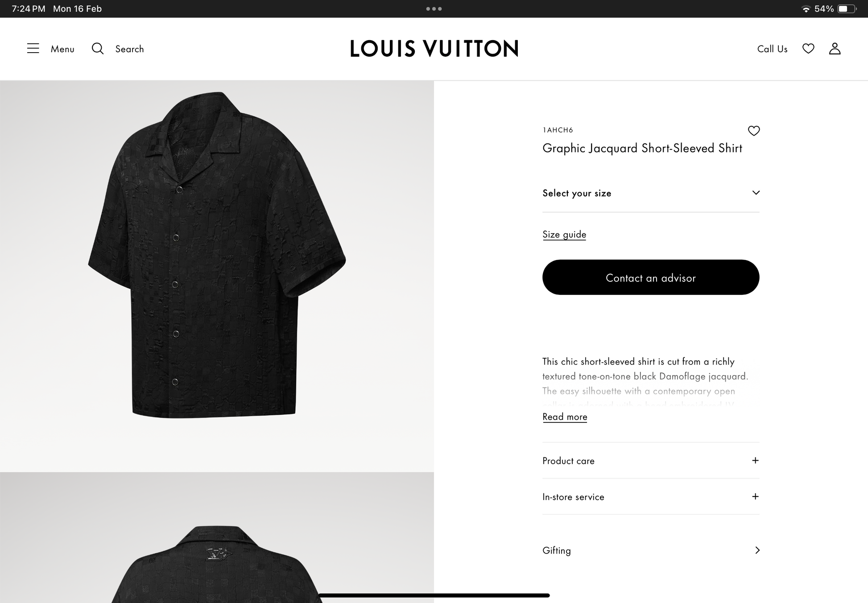Tap the home indicator bar at bottom
Screen dimensions: 868x603
tap(434, 595)
